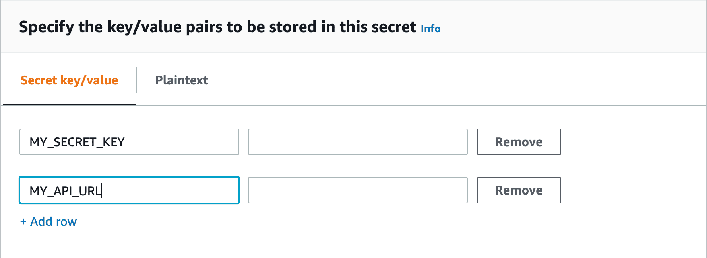Select the Secret key/value tab
Viewport: 707px width, 258px height.
pos(69,80)
